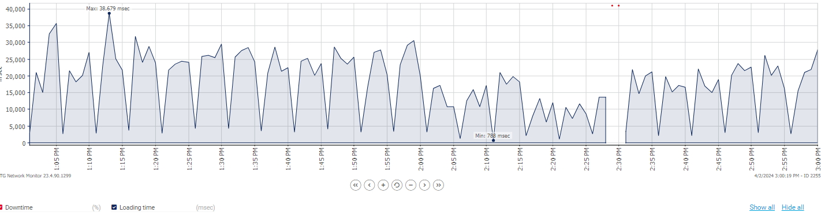Image resolution: width=836 pixels, height=216 pixels.
Task: Toggle the Downtime series checkbox
Action: pos(1,207)
